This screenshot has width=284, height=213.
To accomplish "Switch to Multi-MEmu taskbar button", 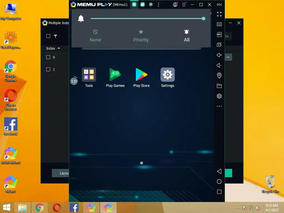I will (91, 207).
